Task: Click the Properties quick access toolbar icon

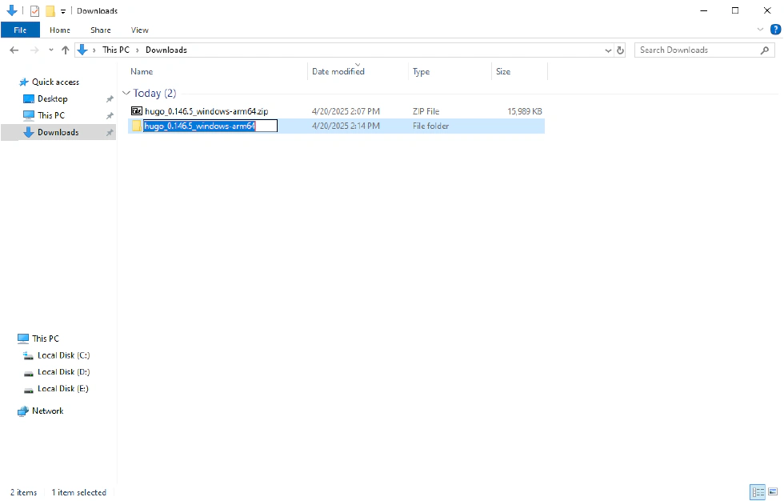Action: pyautogui.click(x=34, y=11)
